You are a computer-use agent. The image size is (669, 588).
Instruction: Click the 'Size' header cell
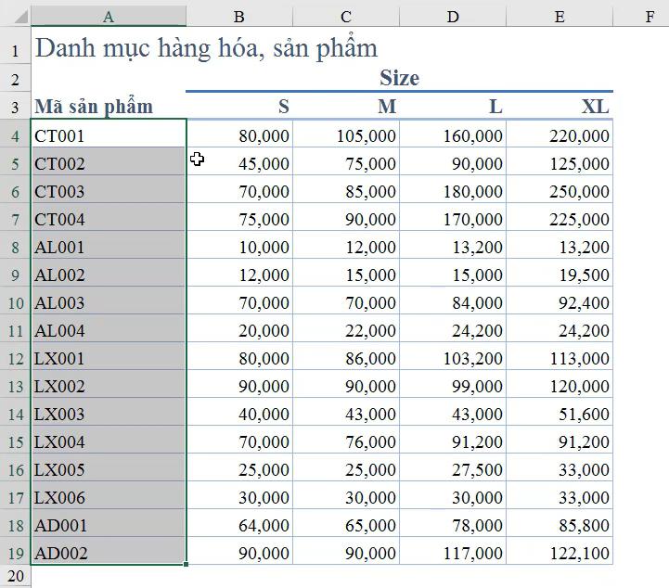coord(399,78)
